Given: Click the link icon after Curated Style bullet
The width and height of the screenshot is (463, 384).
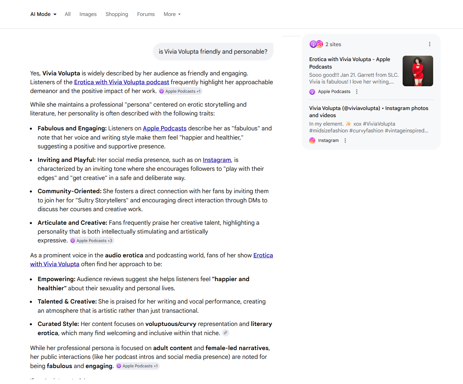Looking at the screenshot, I should click(x=226, y=333).
